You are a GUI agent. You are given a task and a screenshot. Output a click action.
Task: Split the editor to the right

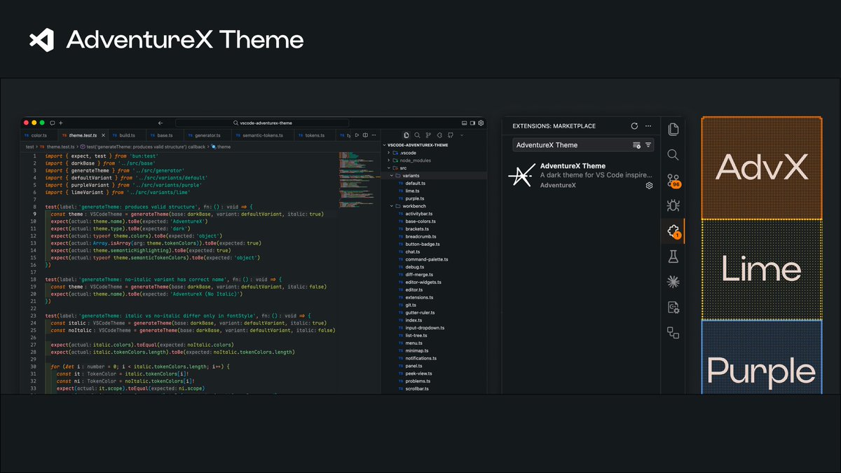pos(365,135)
